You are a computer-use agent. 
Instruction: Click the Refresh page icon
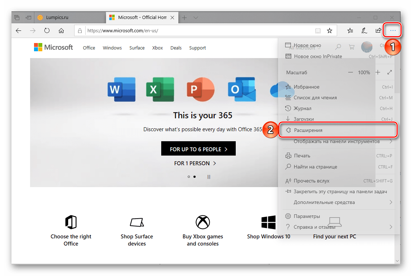(47, 31)
